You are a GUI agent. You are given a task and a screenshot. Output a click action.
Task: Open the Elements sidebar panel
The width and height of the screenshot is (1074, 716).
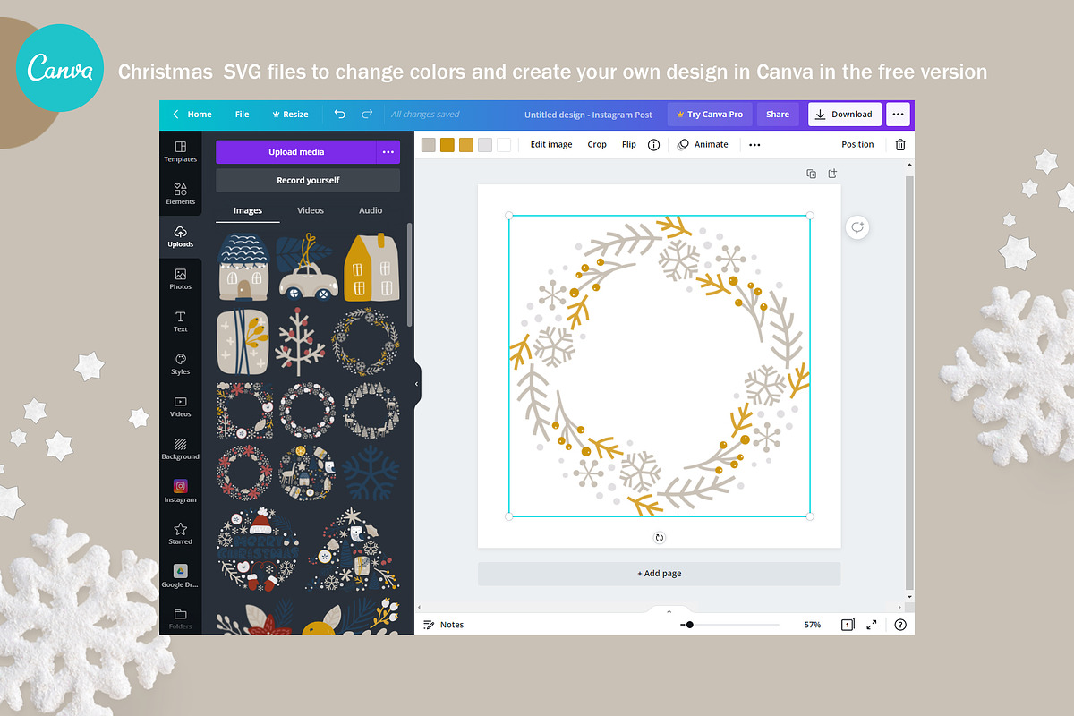[180, 193]
